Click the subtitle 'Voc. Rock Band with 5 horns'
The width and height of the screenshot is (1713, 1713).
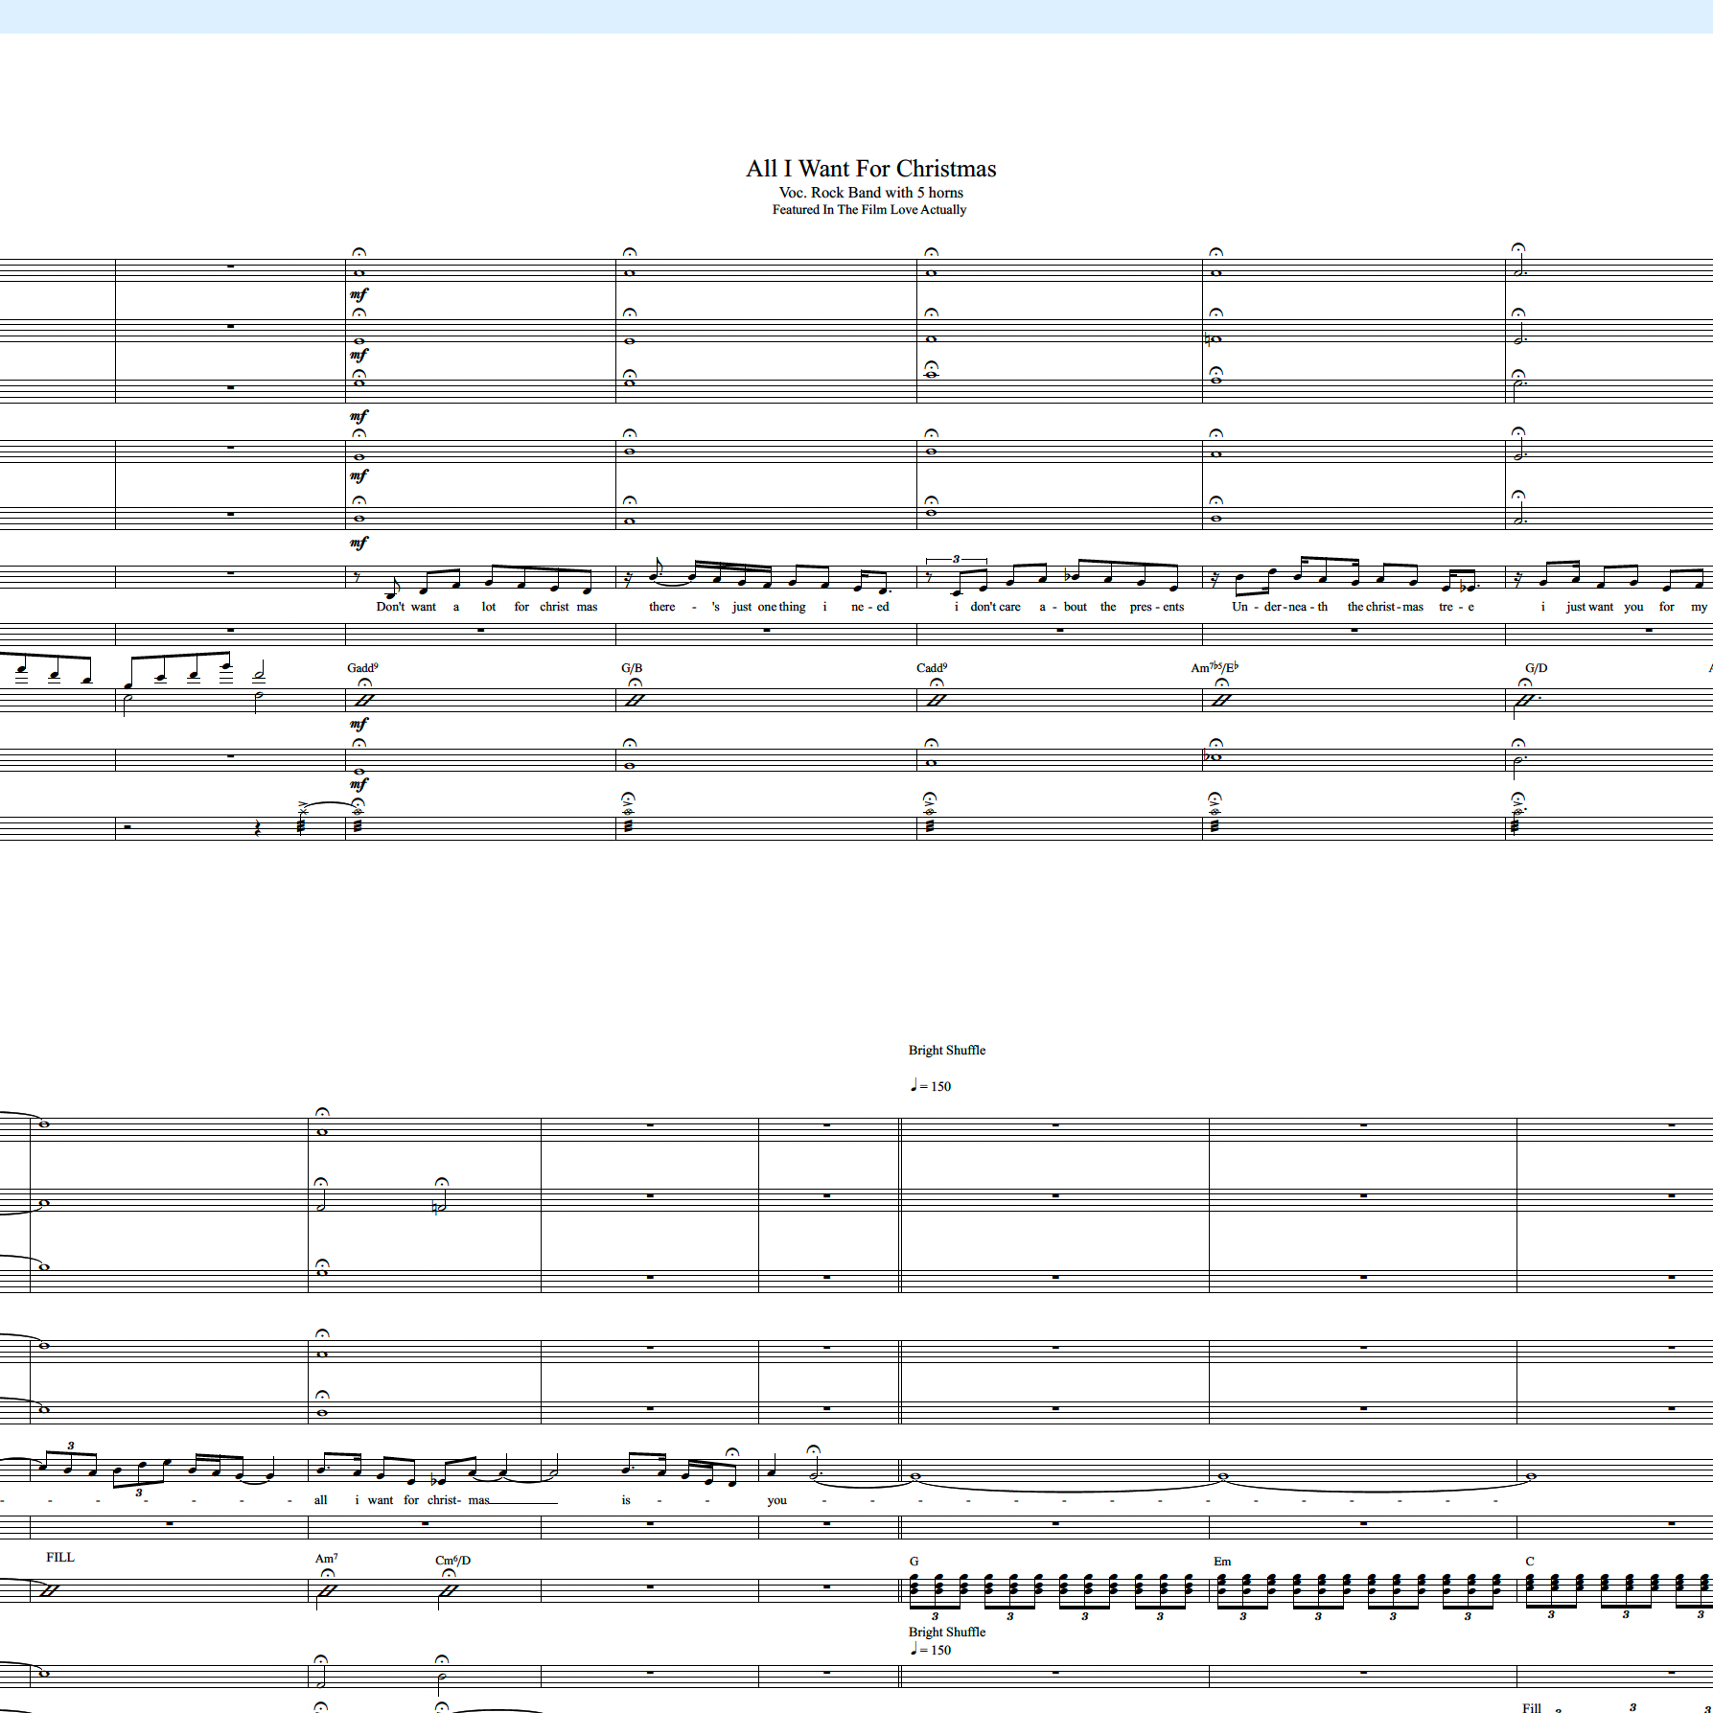click(x=871, y=193)
